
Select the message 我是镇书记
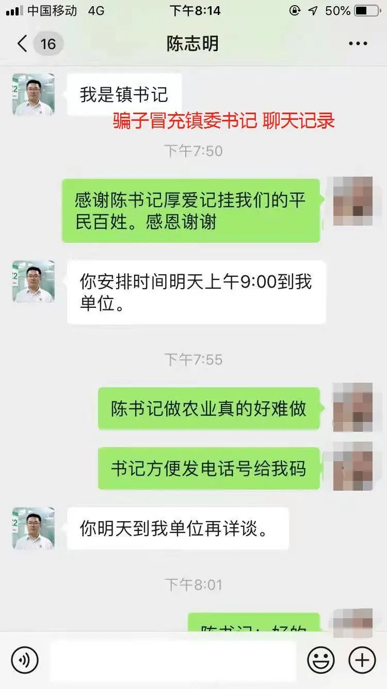[x=124, y=95]
